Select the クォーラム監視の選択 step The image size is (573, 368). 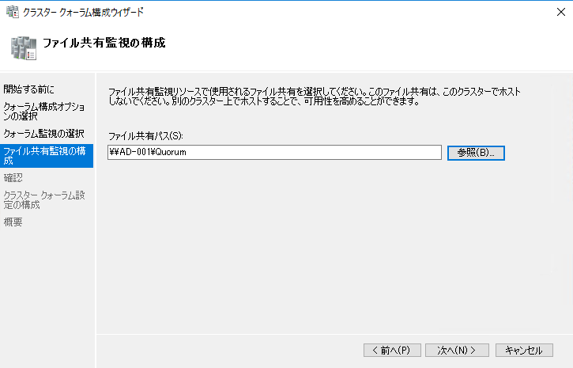click(43, 134)
